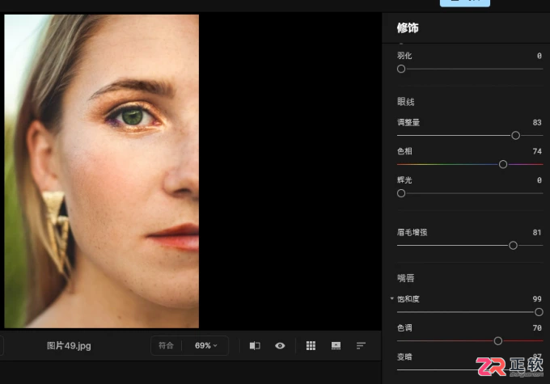Click the 调整量 value 83
Image resolution: width=550 pixels, height=384 pixels.
pos(537,122)
